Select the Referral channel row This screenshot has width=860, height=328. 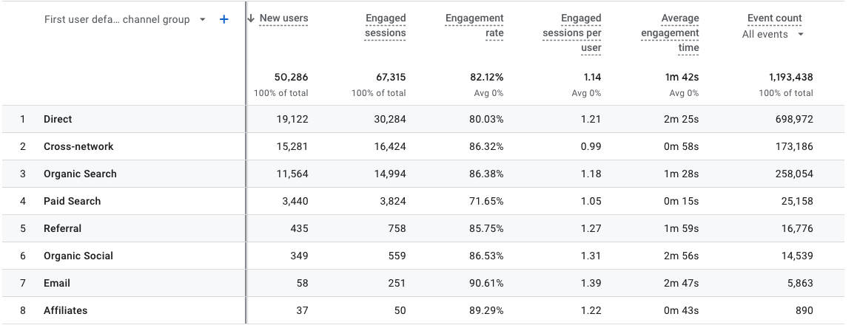(x=62, y=228)
